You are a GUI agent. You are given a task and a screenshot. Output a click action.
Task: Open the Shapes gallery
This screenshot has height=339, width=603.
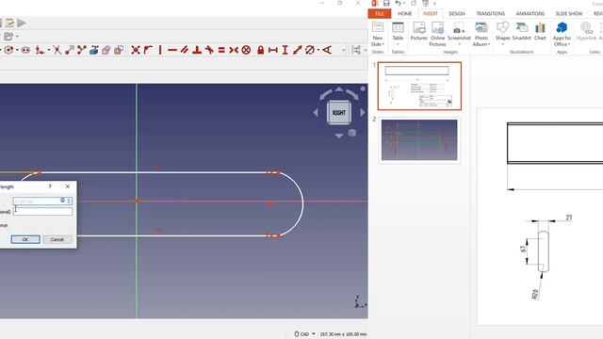pyautogui.click(x=502, y=34)
